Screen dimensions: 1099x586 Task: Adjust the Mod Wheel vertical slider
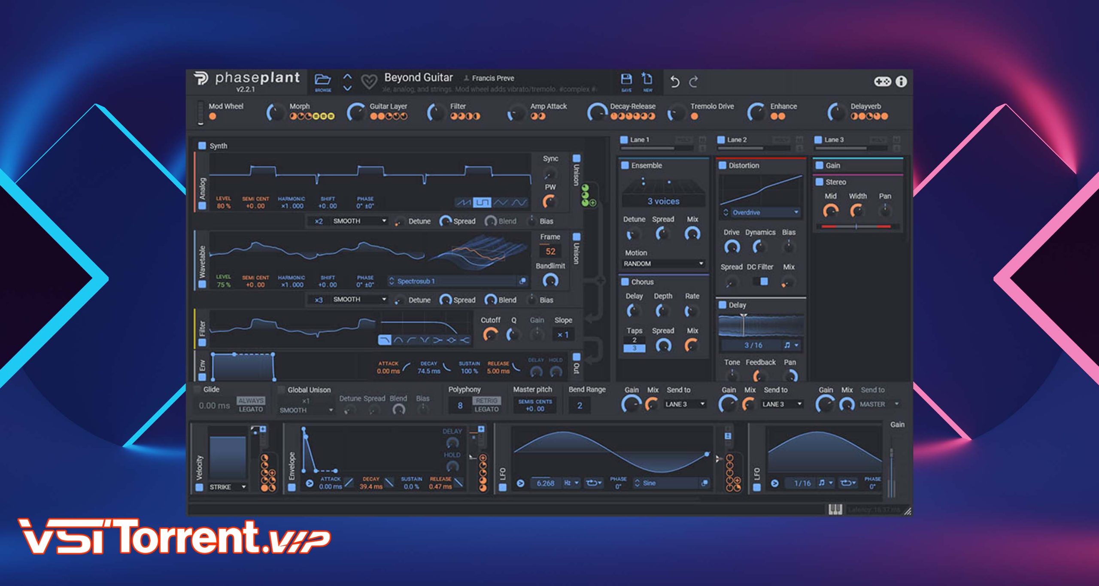point(200,113)
